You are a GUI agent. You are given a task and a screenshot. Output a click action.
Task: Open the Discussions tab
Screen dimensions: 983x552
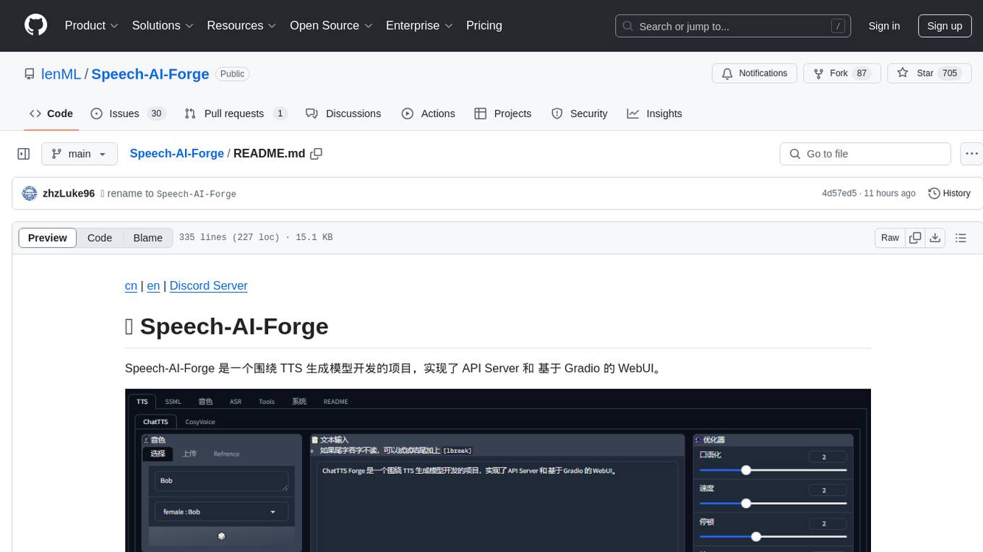pyautogui.click(x=343, y=113)
